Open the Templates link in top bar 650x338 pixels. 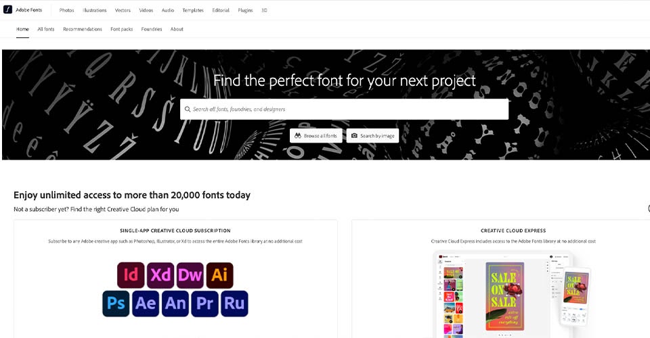point(193,10)
